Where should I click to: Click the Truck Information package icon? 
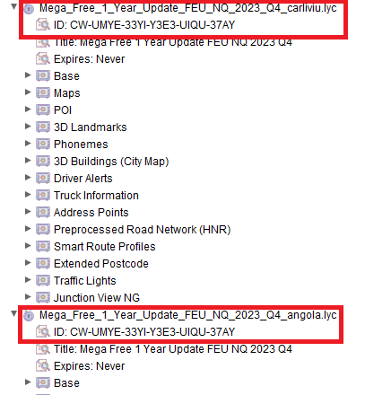click(43, 196)
